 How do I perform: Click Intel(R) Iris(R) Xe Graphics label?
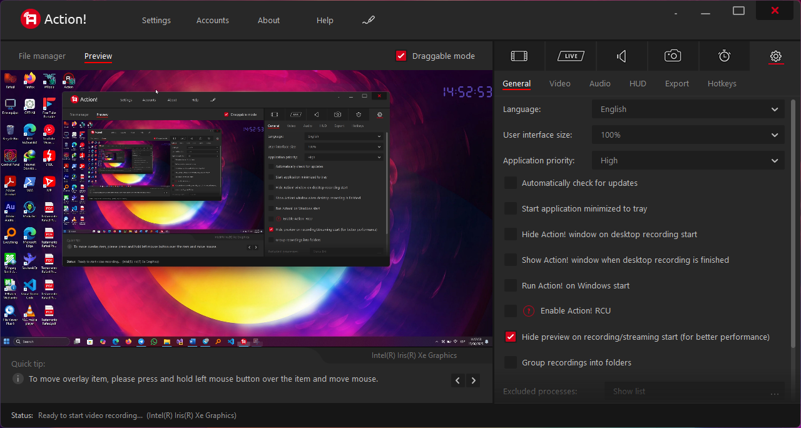click(x=414, y=355)
